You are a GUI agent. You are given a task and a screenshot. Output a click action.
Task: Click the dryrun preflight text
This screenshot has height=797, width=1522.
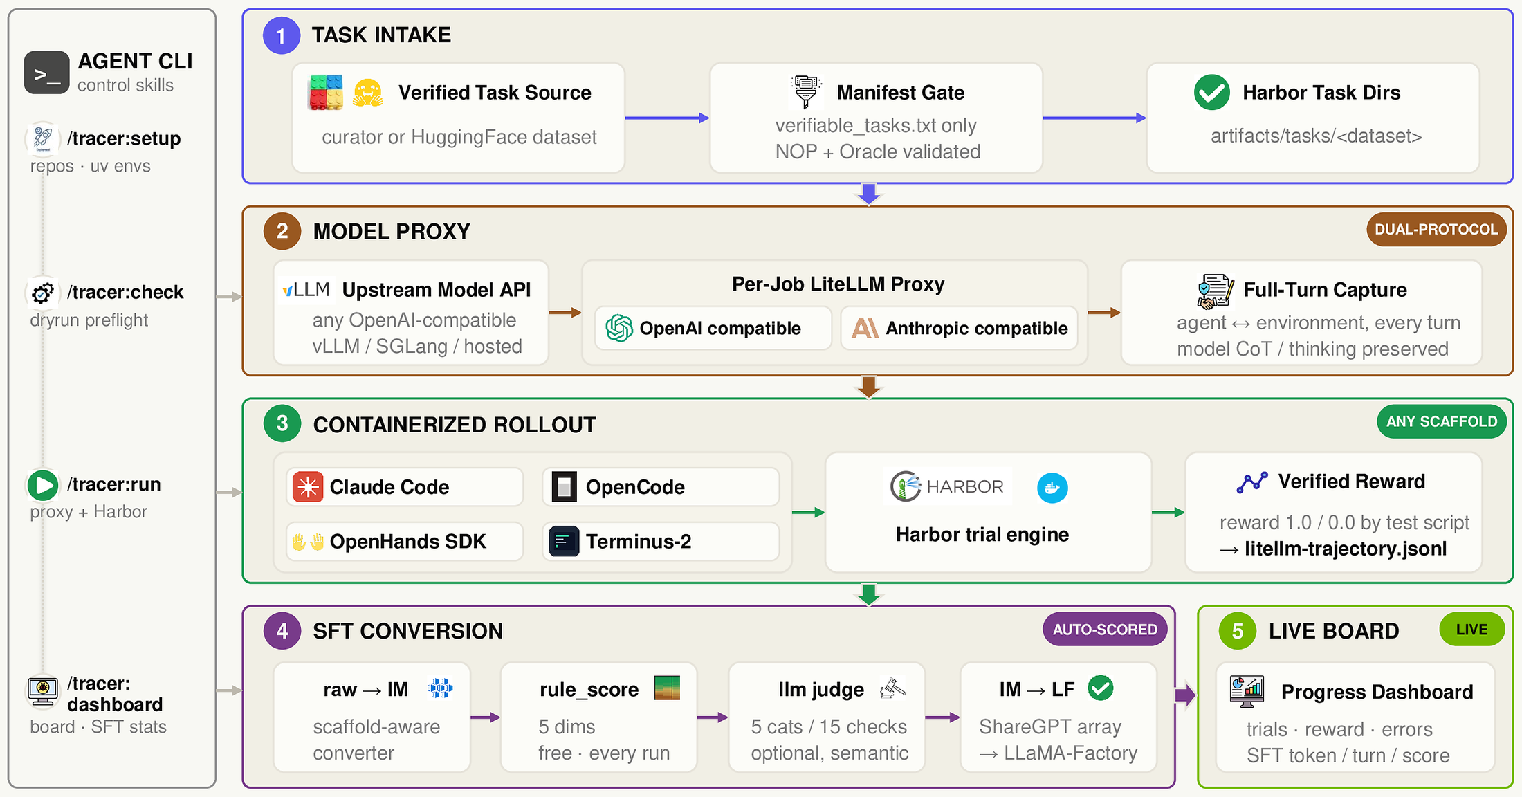89,320
